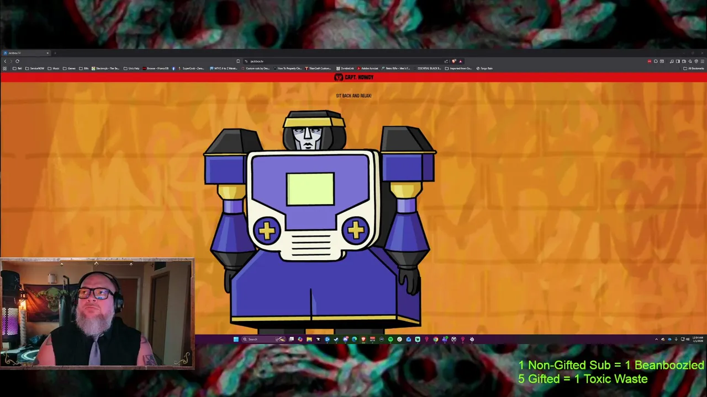Open the ZombieLink bookmark

345,68
